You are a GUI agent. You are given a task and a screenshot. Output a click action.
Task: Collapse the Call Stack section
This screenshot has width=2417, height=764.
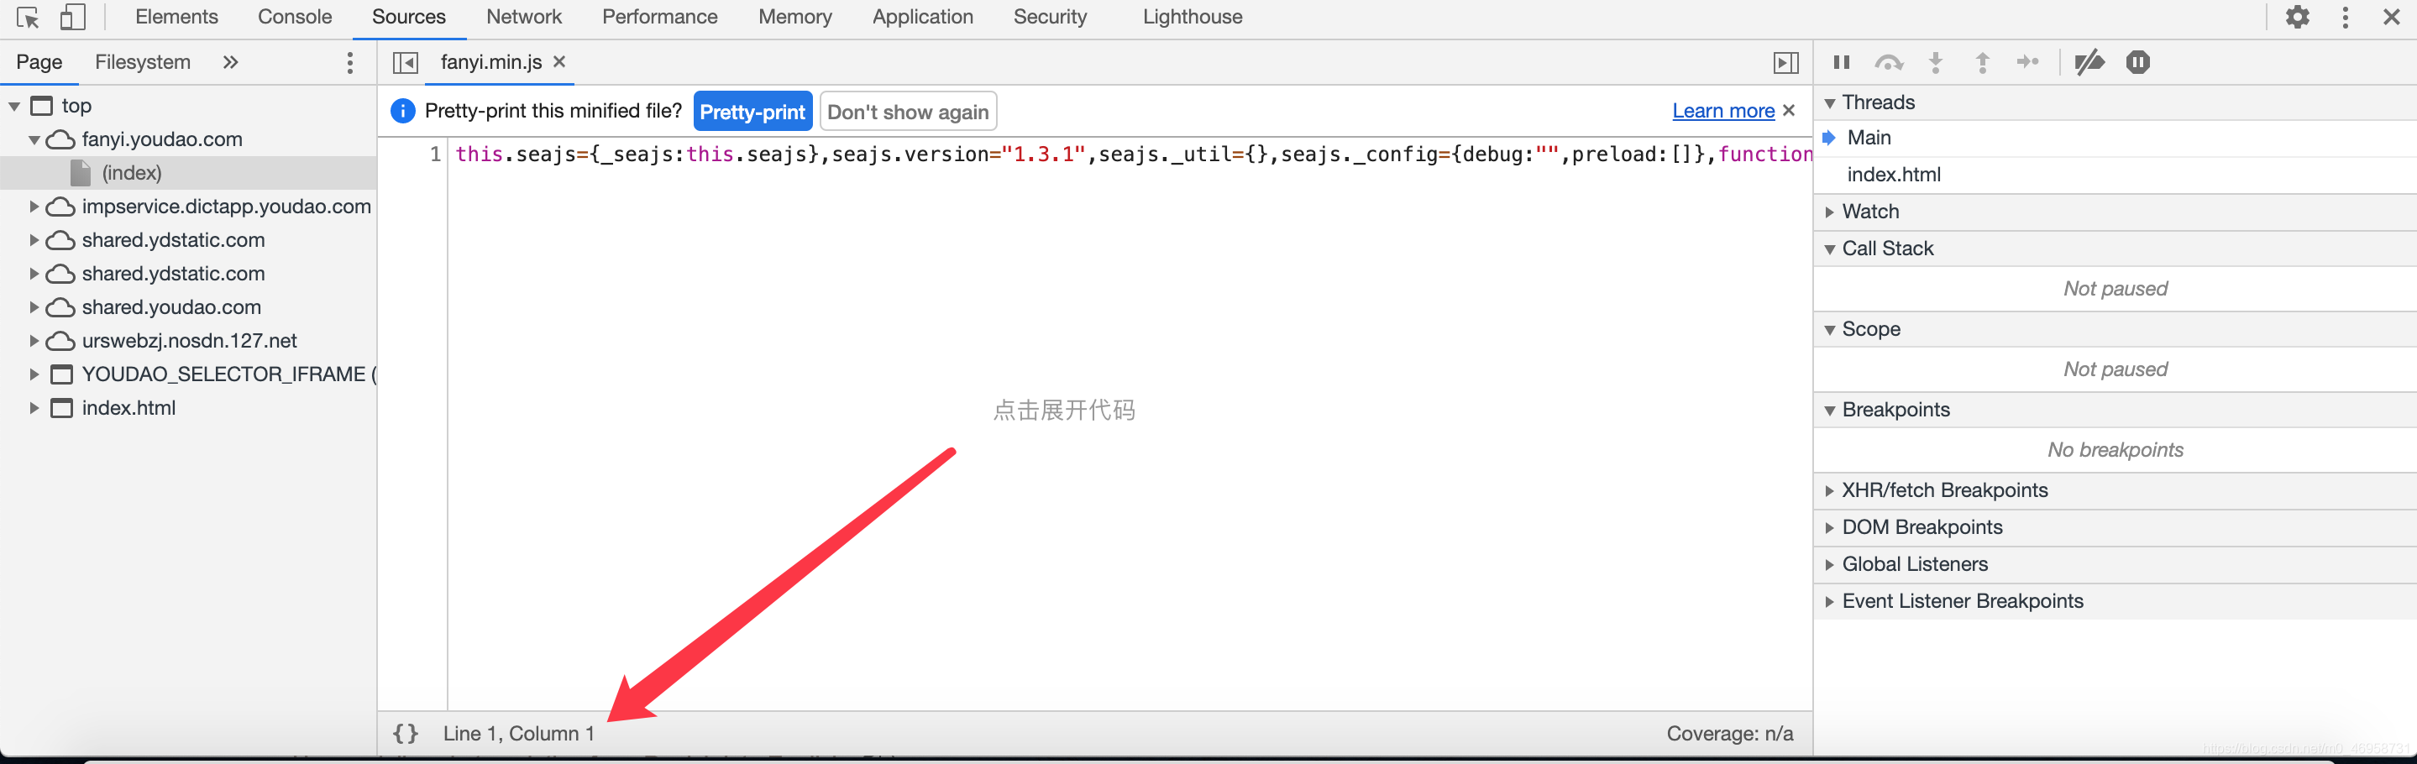point(2115,249)
